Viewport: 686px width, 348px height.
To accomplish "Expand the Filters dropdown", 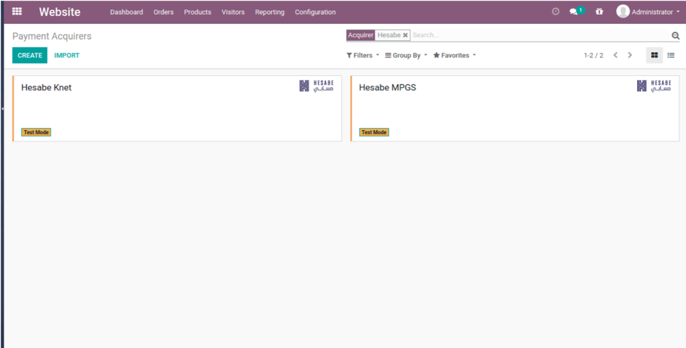I will coord(363,55).
